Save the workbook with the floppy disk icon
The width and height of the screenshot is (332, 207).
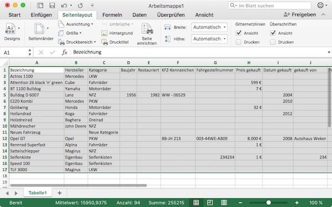tap(52, 6)
